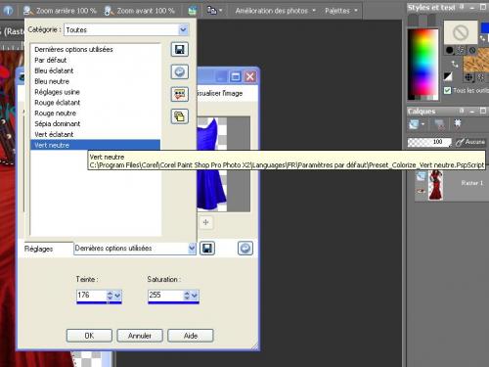This screenshot has height=367, width=489.
Task: Toggle visibility of the Raster 1 layer
Action: coord(421,191)
